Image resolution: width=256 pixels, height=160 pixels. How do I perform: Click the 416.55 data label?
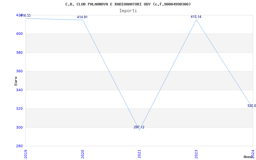coord(26,15)
